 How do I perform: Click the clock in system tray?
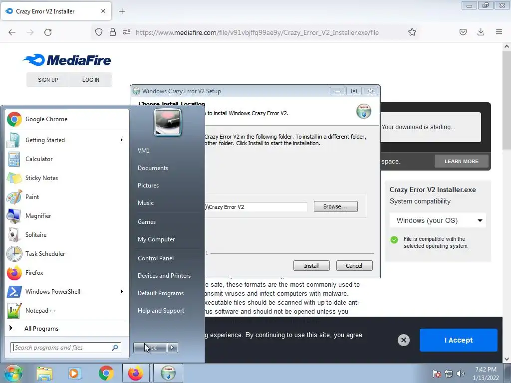[x=486, y=374]
